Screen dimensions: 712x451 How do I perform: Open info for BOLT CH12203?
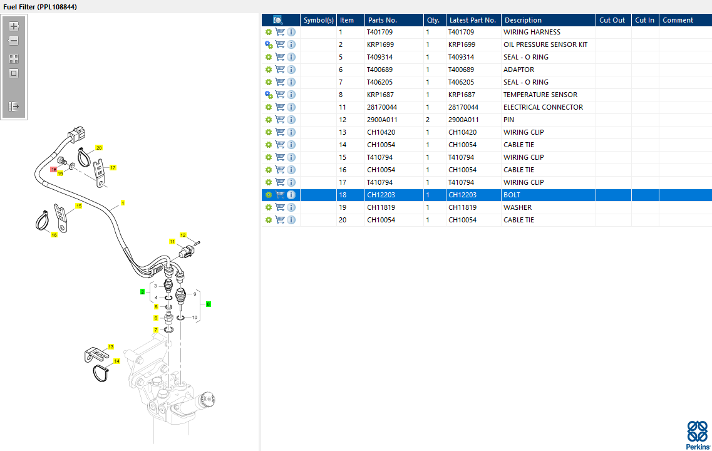click(292, 195)
